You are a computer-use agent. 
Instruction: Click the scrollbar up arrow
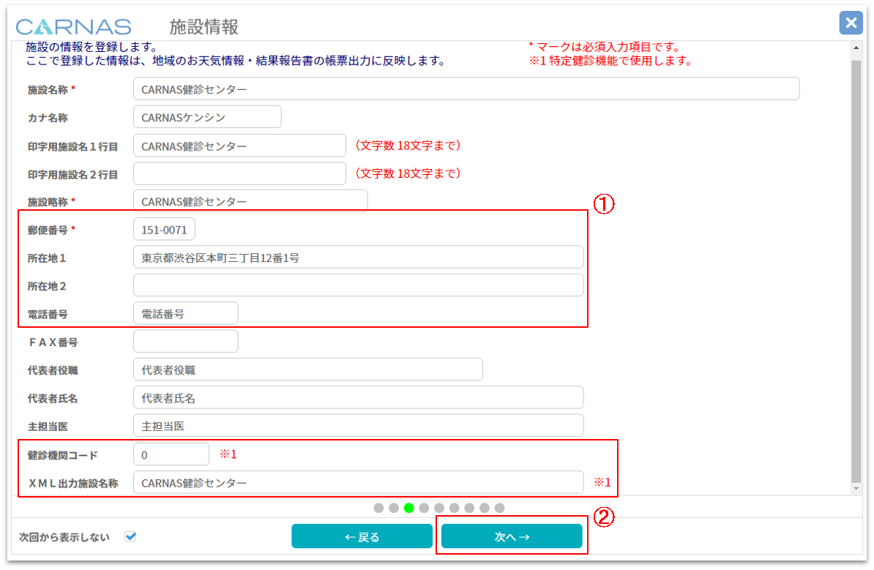click(856, 48)
